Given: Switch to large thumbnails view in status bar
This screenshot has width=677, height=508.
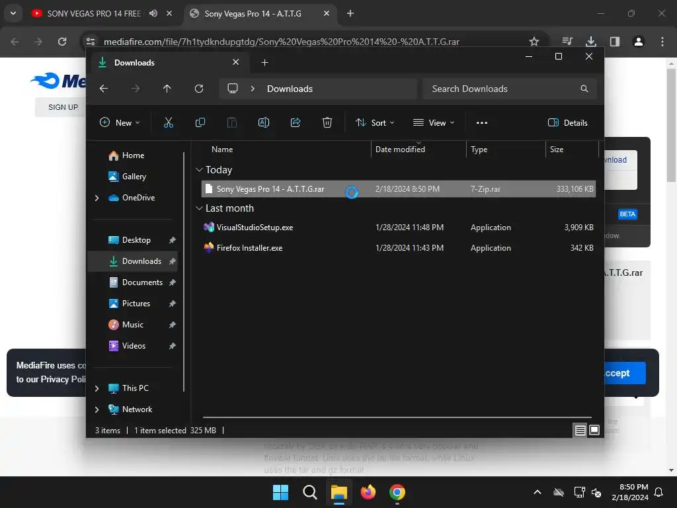Looking at the screenshot, I should pyautogui.click(x=594, y=430).
